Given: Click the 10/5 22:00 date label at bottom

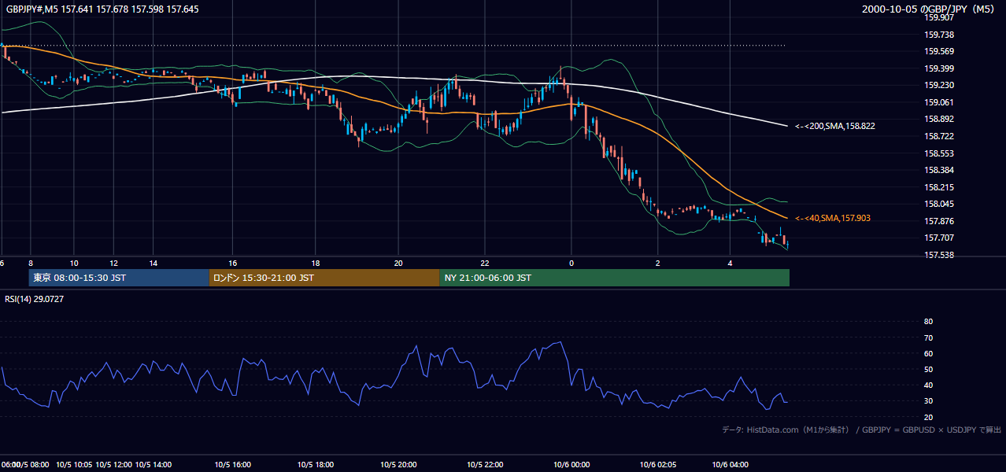Looking at the screenshot, I should 485,465.
